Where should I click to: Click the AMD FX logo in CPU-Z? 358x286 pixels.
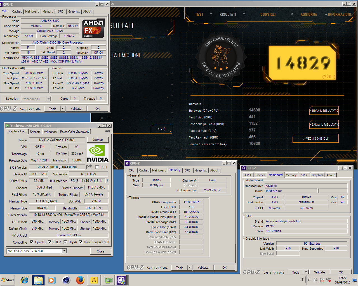coord(93,28)
